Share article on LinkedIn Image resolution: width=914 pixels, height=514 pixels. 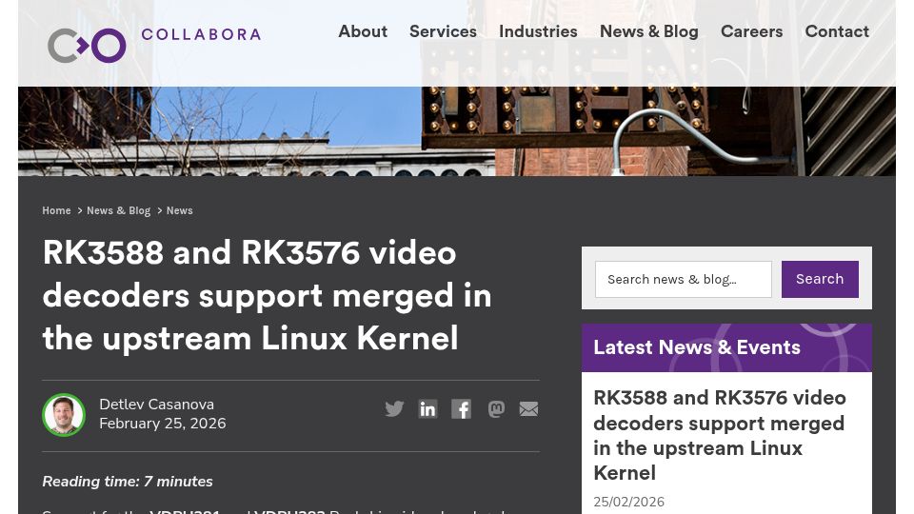click(427, 409)
